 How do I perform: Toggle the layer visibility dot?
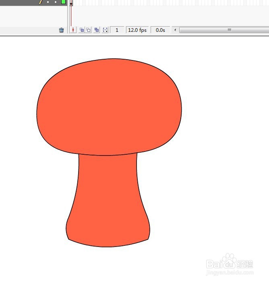point(48,2)
